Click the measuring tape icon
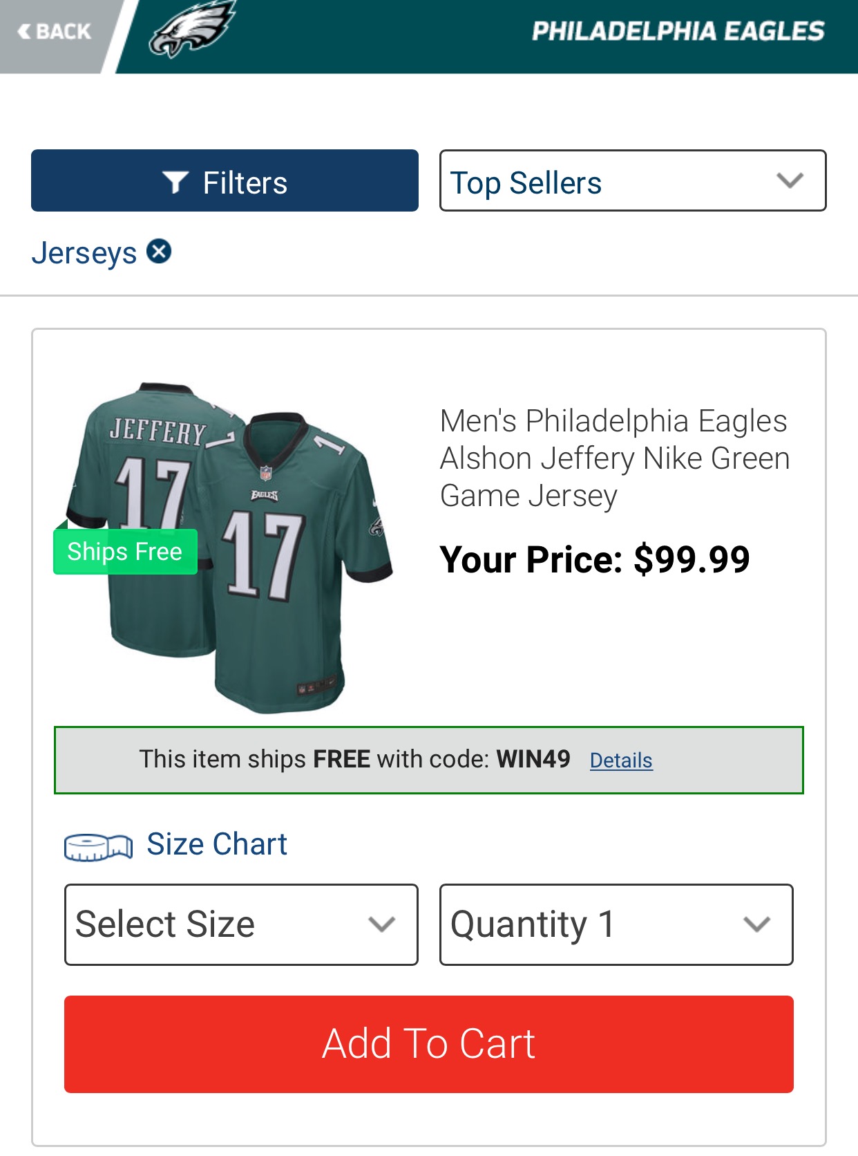Viewport: 858px width, 1156px height. pyautogui.click(x=98, y=846)
